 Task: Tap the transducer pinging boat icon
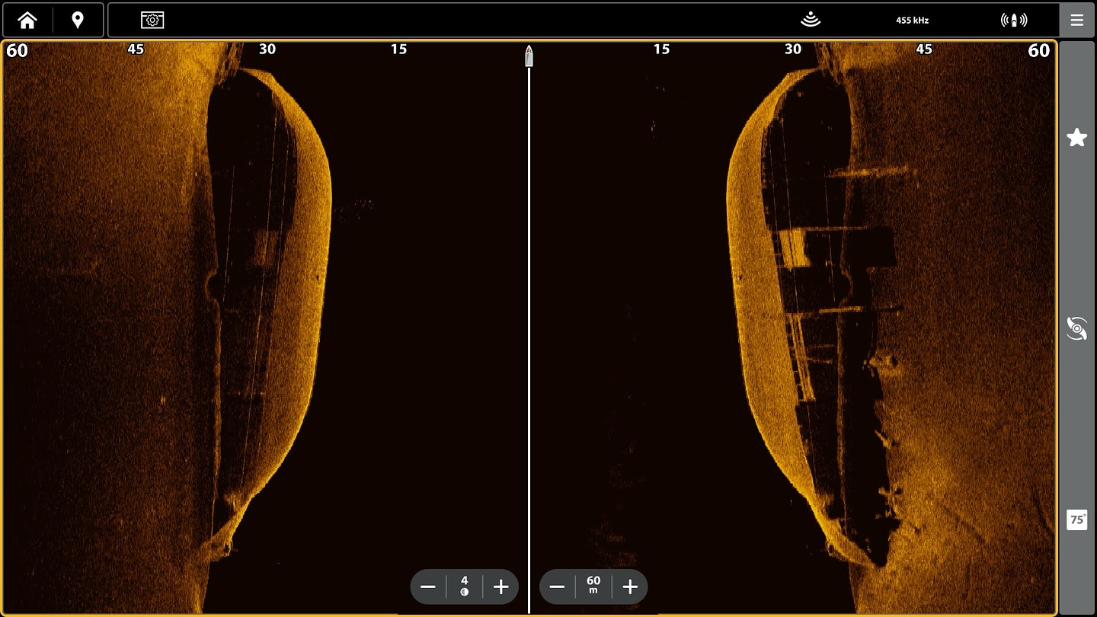[1014, 20]
